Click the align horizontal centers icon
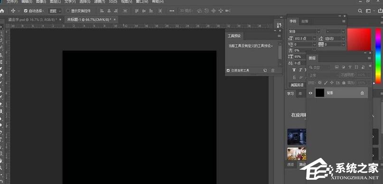The height and width of the screenshot is (184, 383). pyautogui.click(x=109, y=11)
